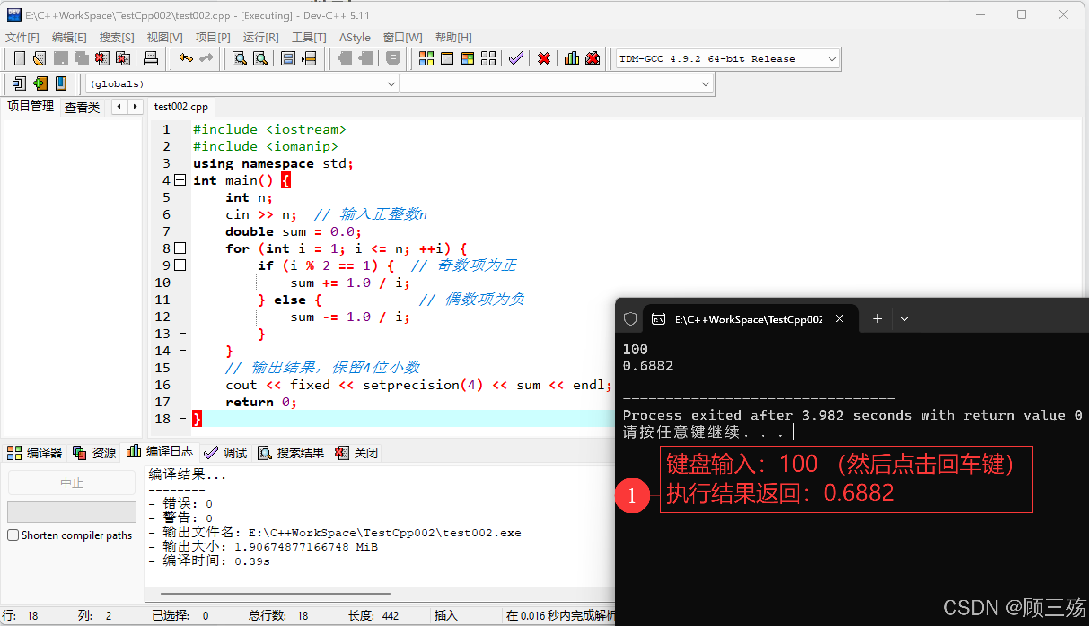Collapse the main function fold marker
The width and height of the screenshot is (1089, 626).
180,180
